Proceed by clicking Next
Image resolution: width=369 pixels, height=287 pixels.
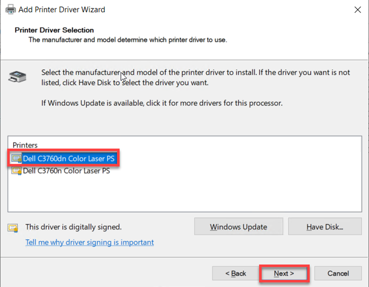tap(284, 273)
